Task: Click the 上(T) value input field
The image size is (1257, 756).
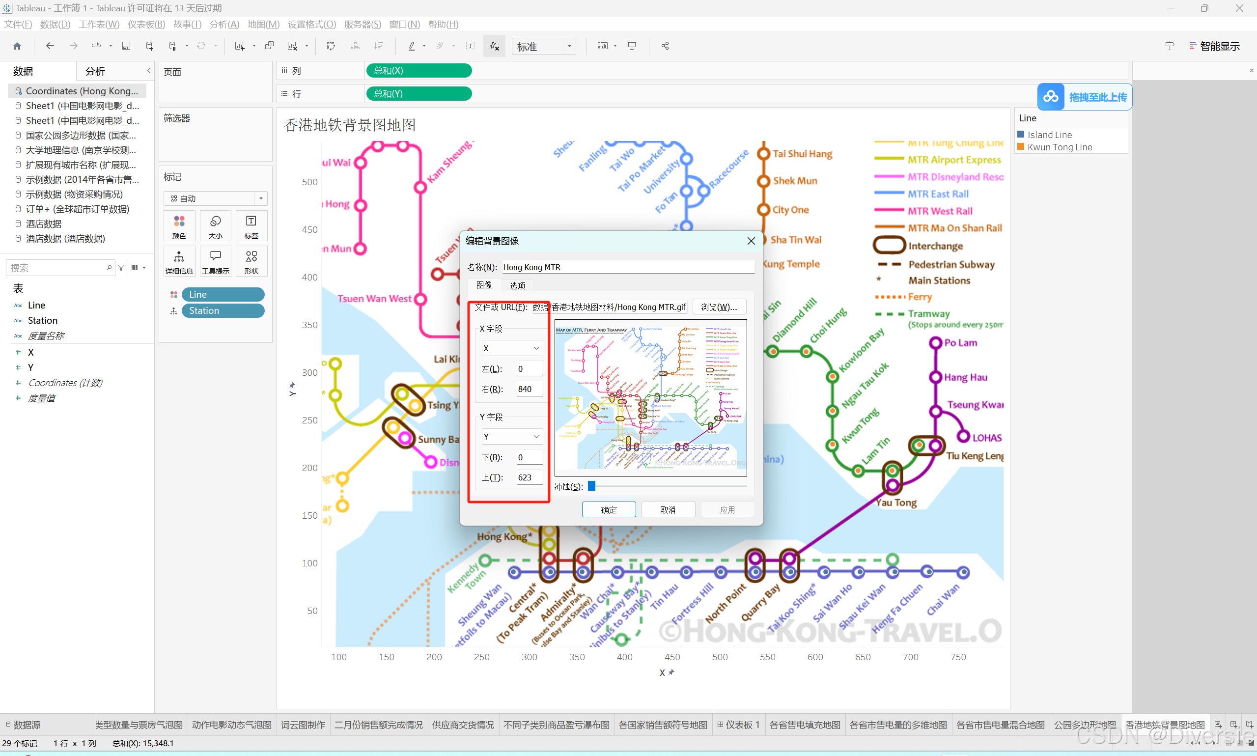Action: (x=530, y=478)
